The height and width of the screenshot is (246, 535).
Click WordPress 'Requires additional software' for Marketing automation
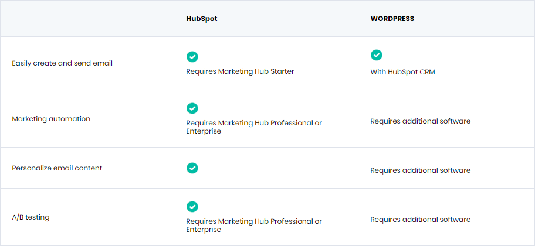(421, 121)
